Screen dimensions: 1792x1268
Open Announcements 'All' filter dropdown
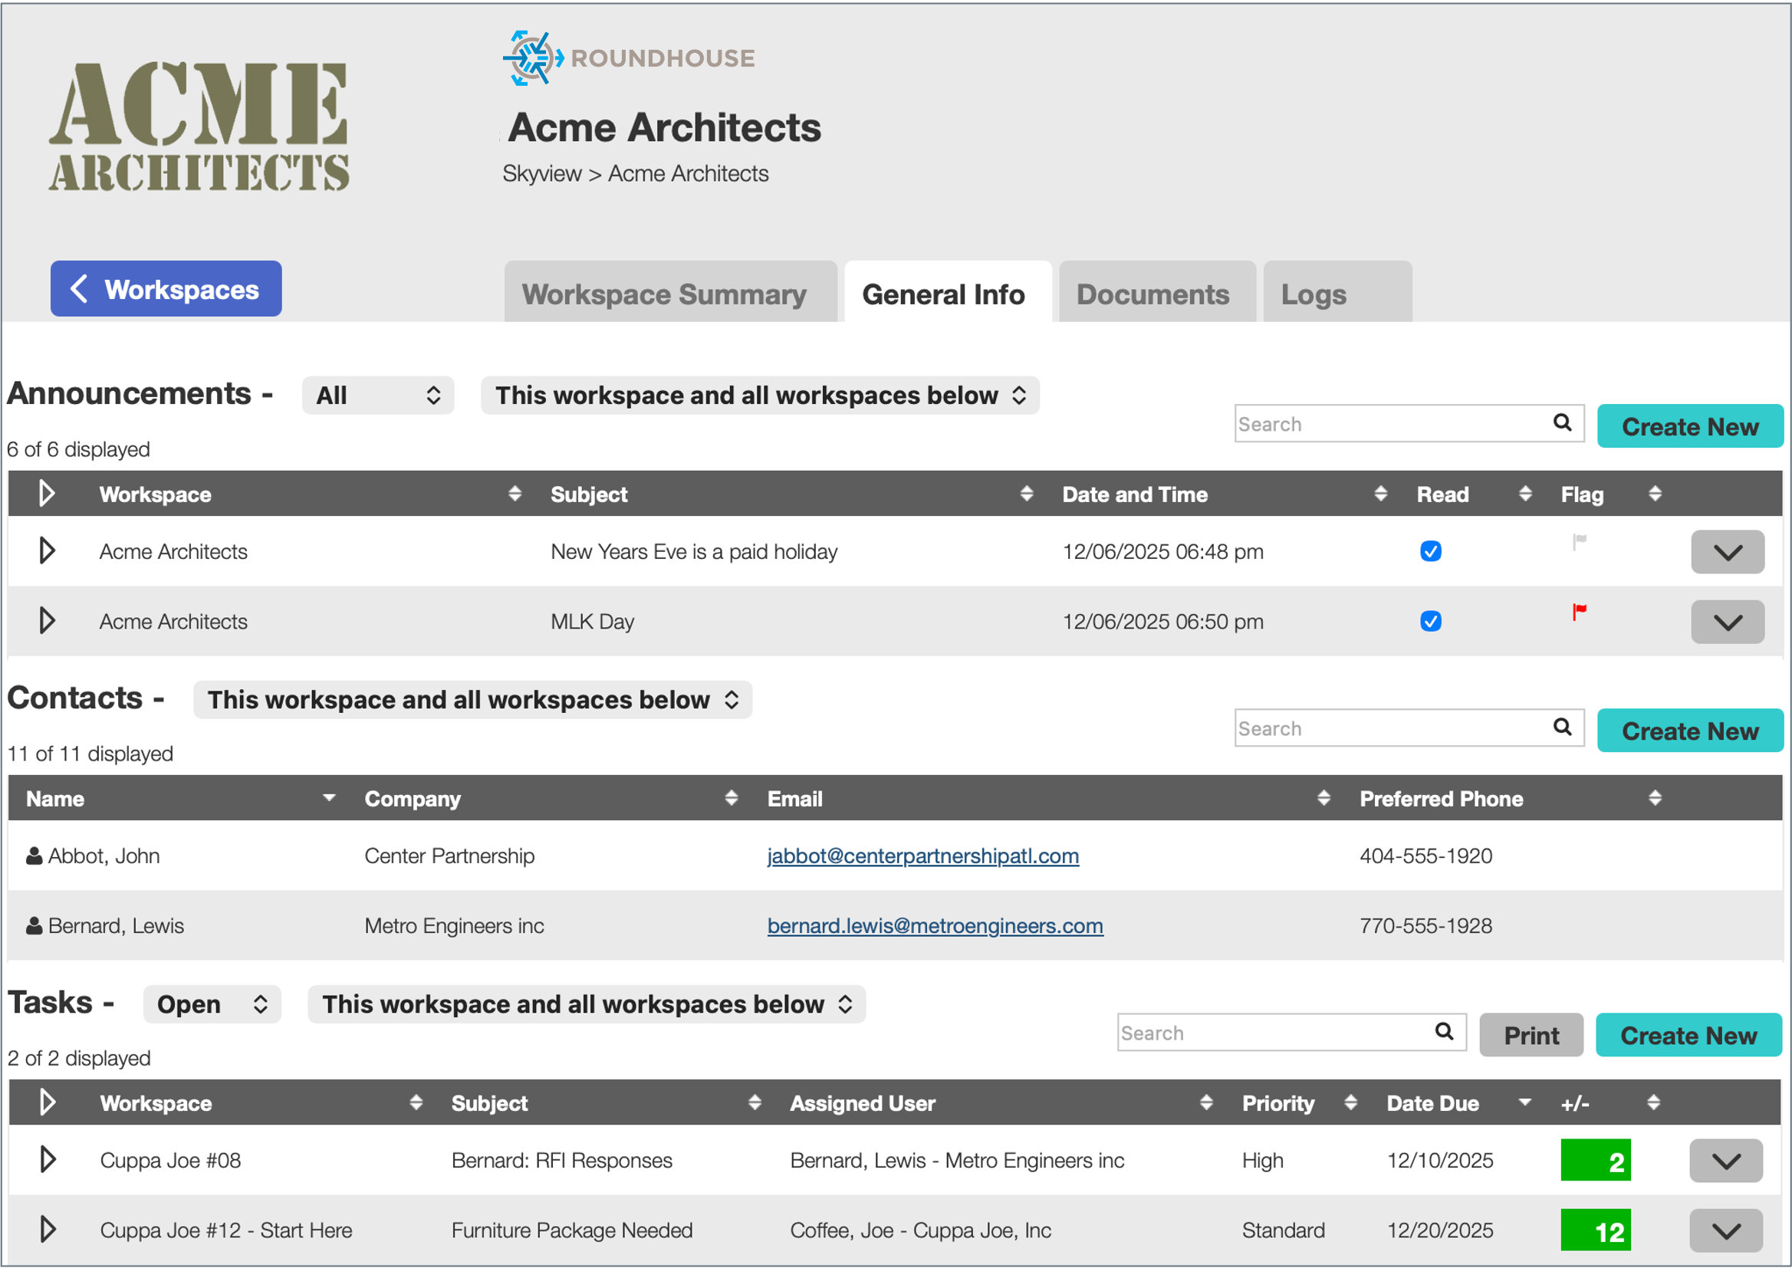378,395
